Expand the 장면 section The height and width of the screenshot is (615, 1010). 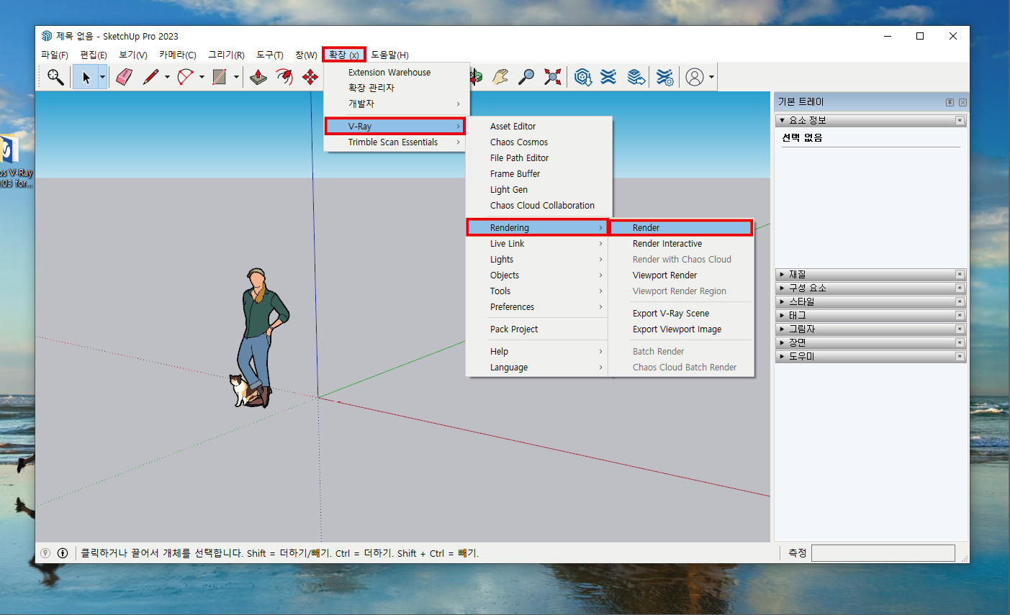tap(783, 343)
